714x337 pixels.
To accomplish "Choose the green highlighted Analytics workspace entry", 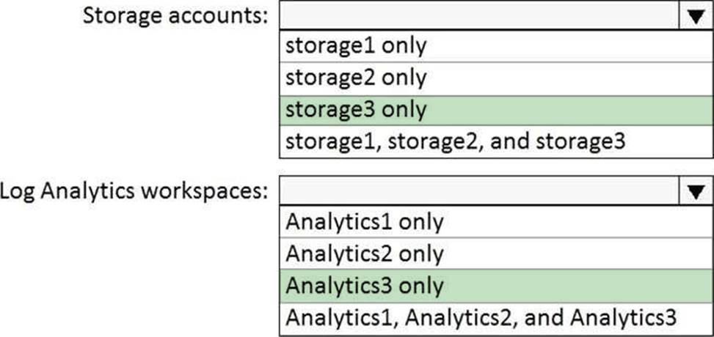I will coord(495,285).
